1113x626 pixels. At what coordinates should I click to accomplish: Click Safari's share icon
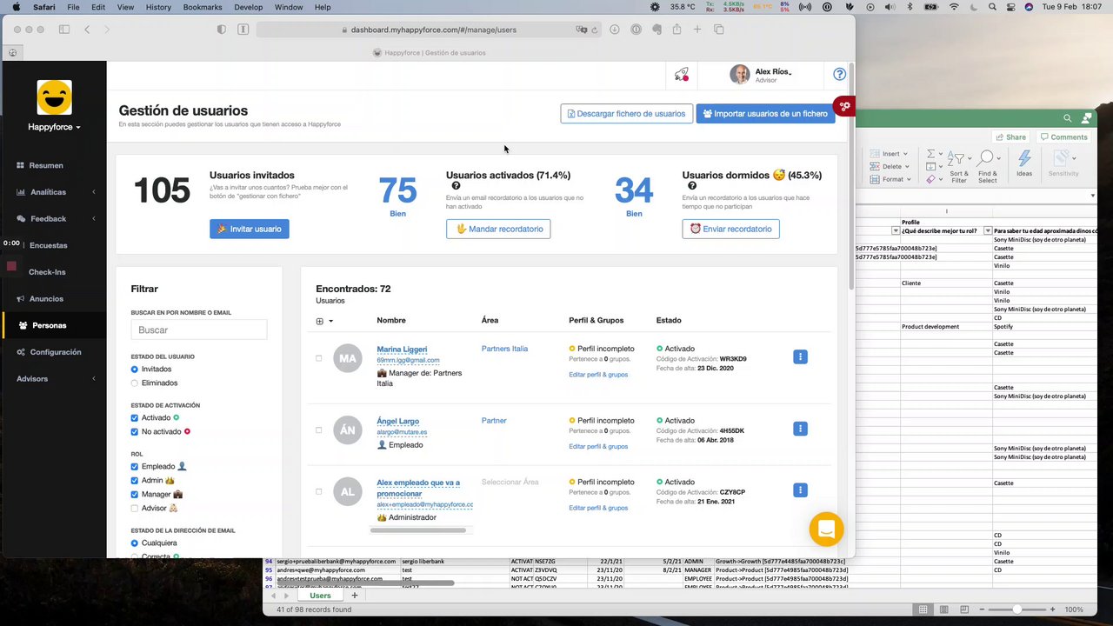click(x=676, y=30)
